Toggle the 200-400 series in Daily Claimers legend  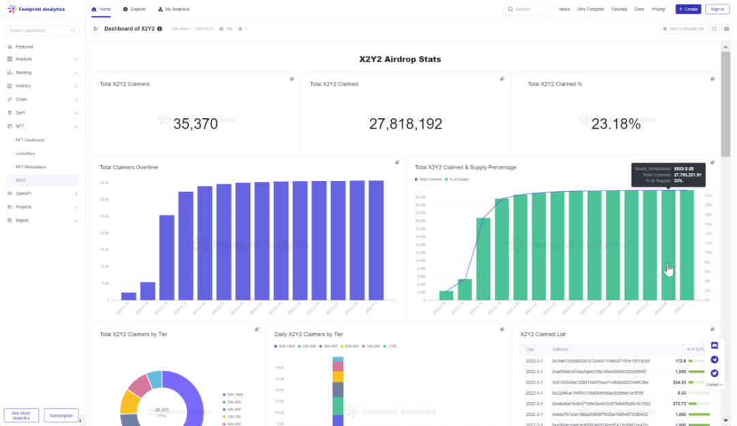(x=307, y=346)
